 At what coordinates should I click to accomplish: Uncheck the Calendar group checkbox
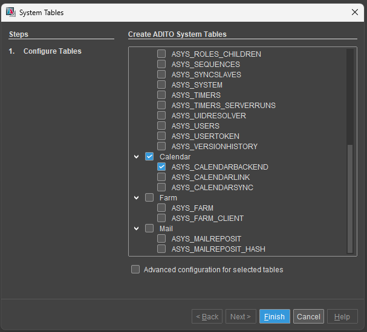149,156
